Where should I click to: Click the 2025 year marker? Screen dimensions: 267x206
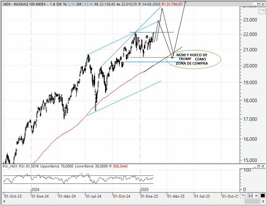[145, 189]
